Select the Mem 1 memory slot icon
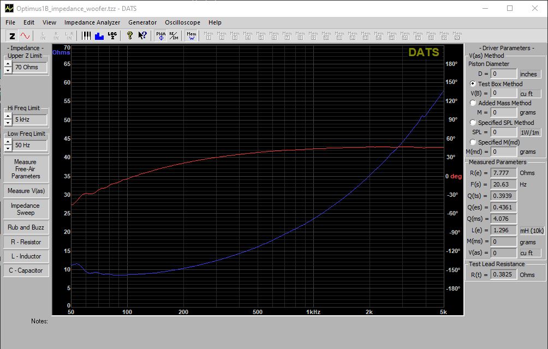This screenshot has width=548, height=349. 209,35
